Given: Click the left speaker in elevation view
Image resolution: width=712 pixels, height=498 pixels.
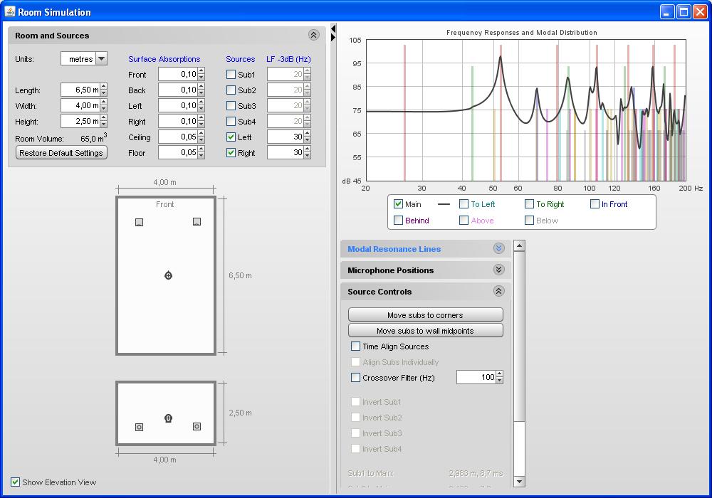Looking at the screenshot, I should click(139, 427).
